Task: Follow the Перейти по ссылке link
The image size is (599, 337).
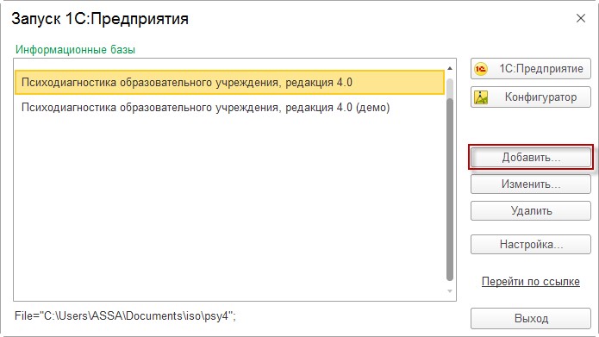Action: point(531,282)
